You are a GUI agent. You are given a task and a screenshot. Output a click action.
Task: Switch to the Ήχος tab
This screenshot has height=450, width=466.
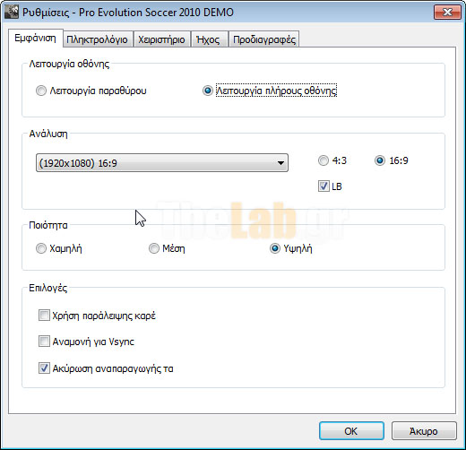pyautogui.click(x=209, y=39)
